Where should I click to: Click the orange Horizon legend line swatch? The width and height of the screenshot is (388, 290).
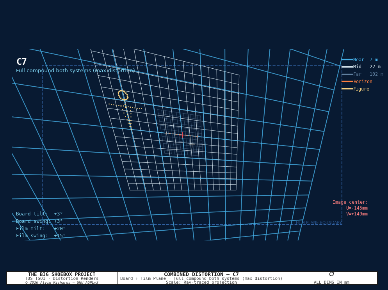point(347,82)
